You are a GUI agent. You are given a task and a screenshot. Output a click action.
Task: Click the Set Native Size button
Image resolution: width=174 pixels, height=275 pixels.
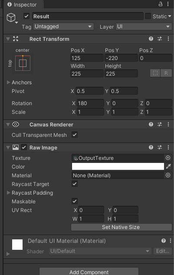pyautogui.click(x=121, y=227)
